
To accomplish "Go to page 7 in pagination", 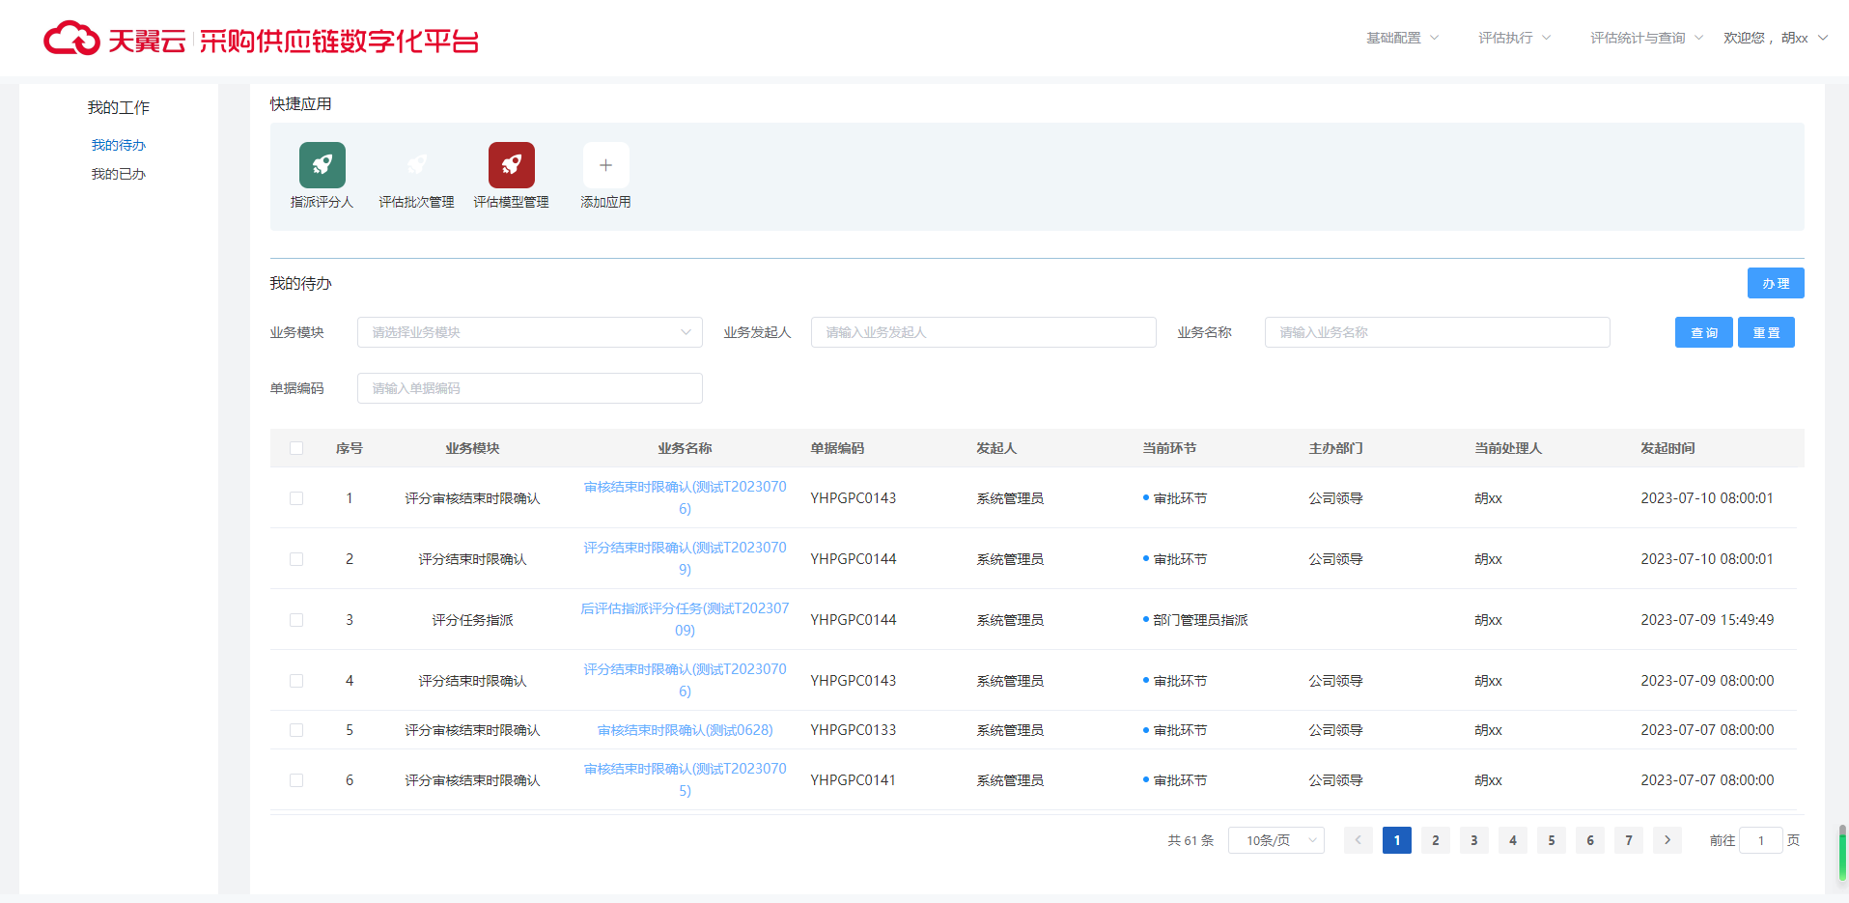I will coord(1628,840).
